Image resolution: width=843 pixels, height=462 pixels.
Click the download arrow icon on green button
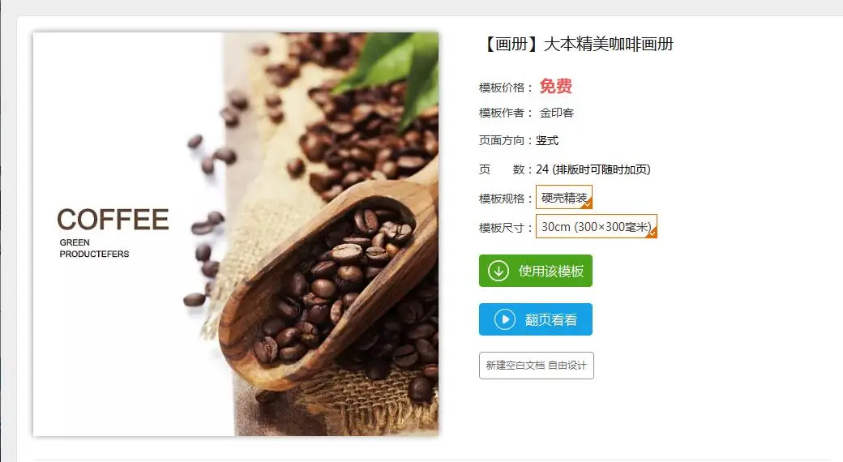coord(499,271)
